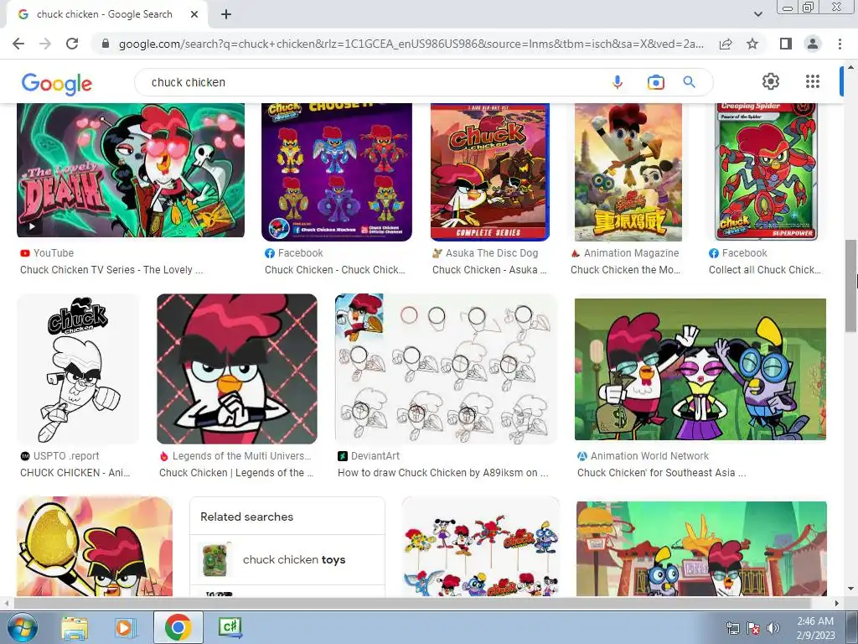Switch to Chrome in the taskbar
The image size is (858, 644).
click(x=178, y=627)
